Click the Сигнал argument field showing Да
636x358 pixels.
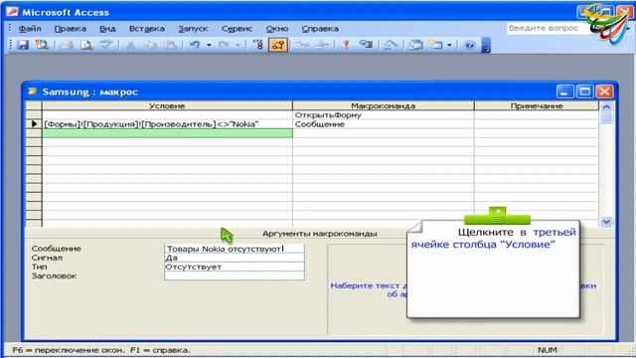point(235,258)
